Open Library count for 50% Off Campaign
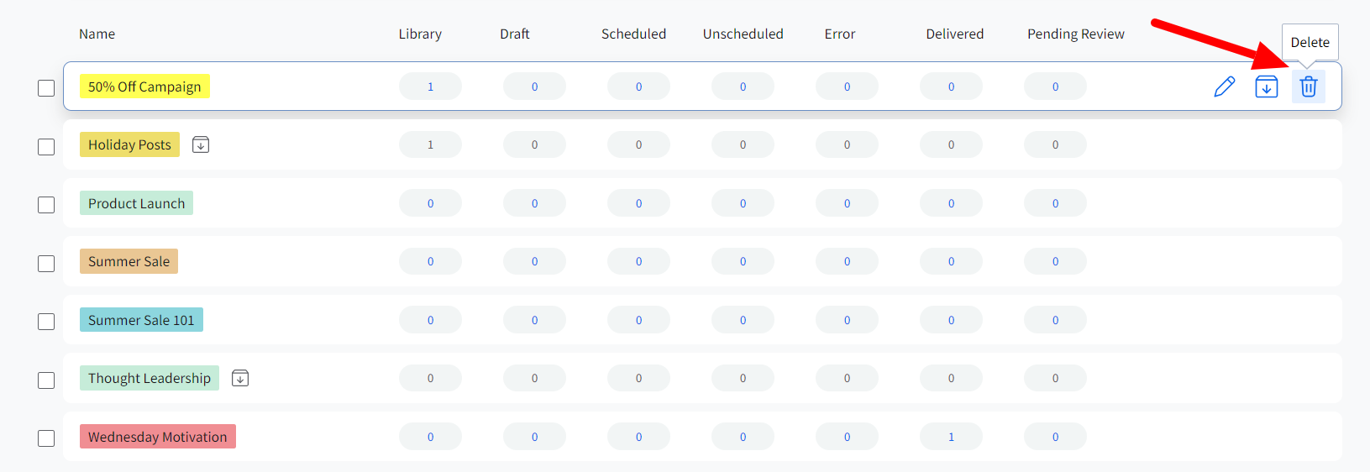 click(x=430, y=87)
